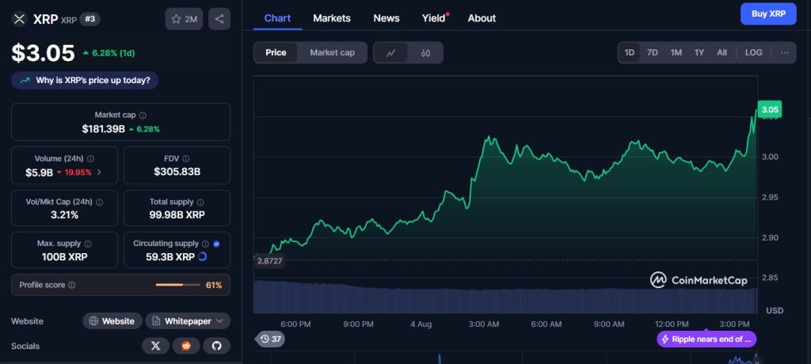Expand 24h Volume details chevron
This screenshot has width=811, height=364.
tap(99, 172)
